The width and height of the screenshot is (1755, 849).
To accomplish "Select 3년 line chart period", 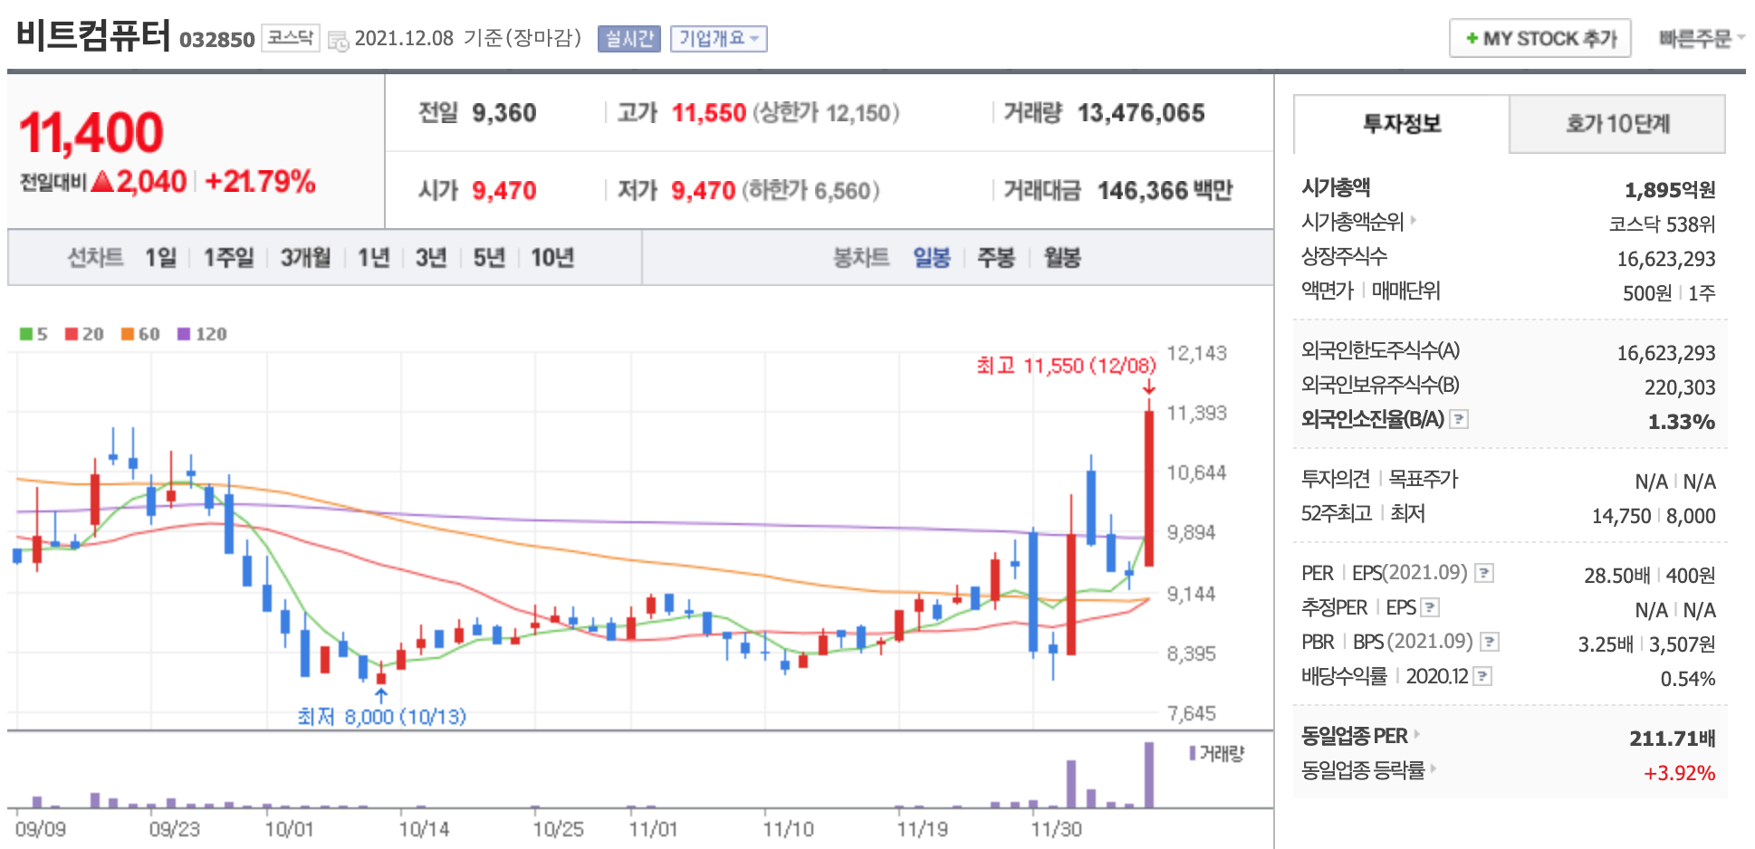I will pos(431,258).
